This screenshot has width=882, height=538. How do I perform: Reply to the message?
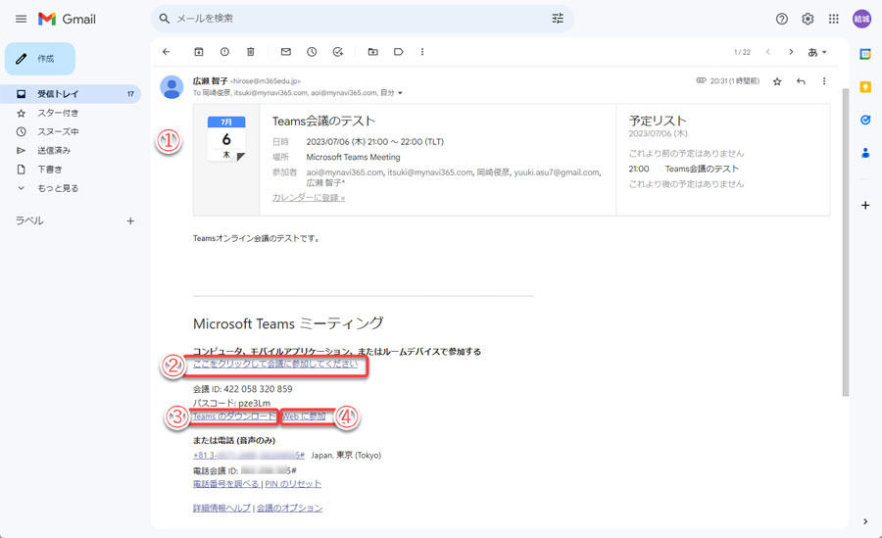click(801, 81)
